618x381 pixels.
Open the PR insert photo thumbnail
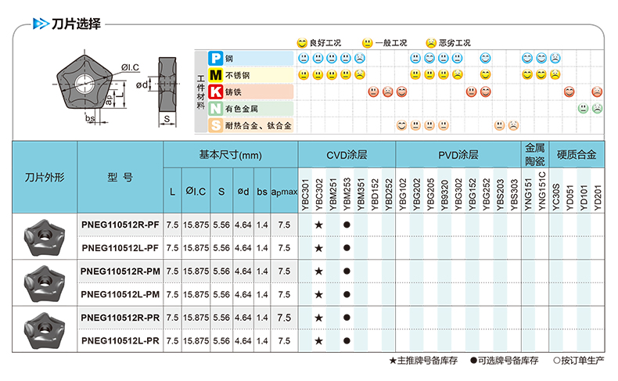click(45, 330)
